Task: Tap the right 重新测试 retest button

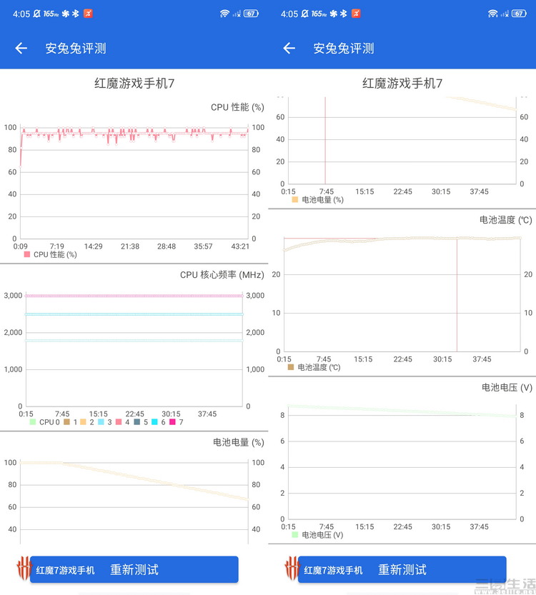Action: 402,569
